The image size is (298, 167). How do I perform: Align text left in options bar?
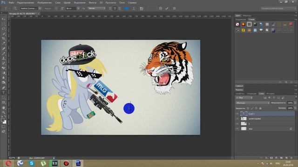110,8
